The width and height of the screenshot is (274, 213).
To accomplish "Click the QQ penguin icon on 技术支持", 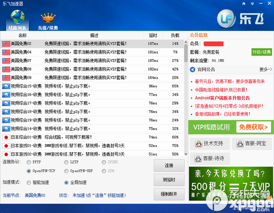I will (x=199, y=144).
